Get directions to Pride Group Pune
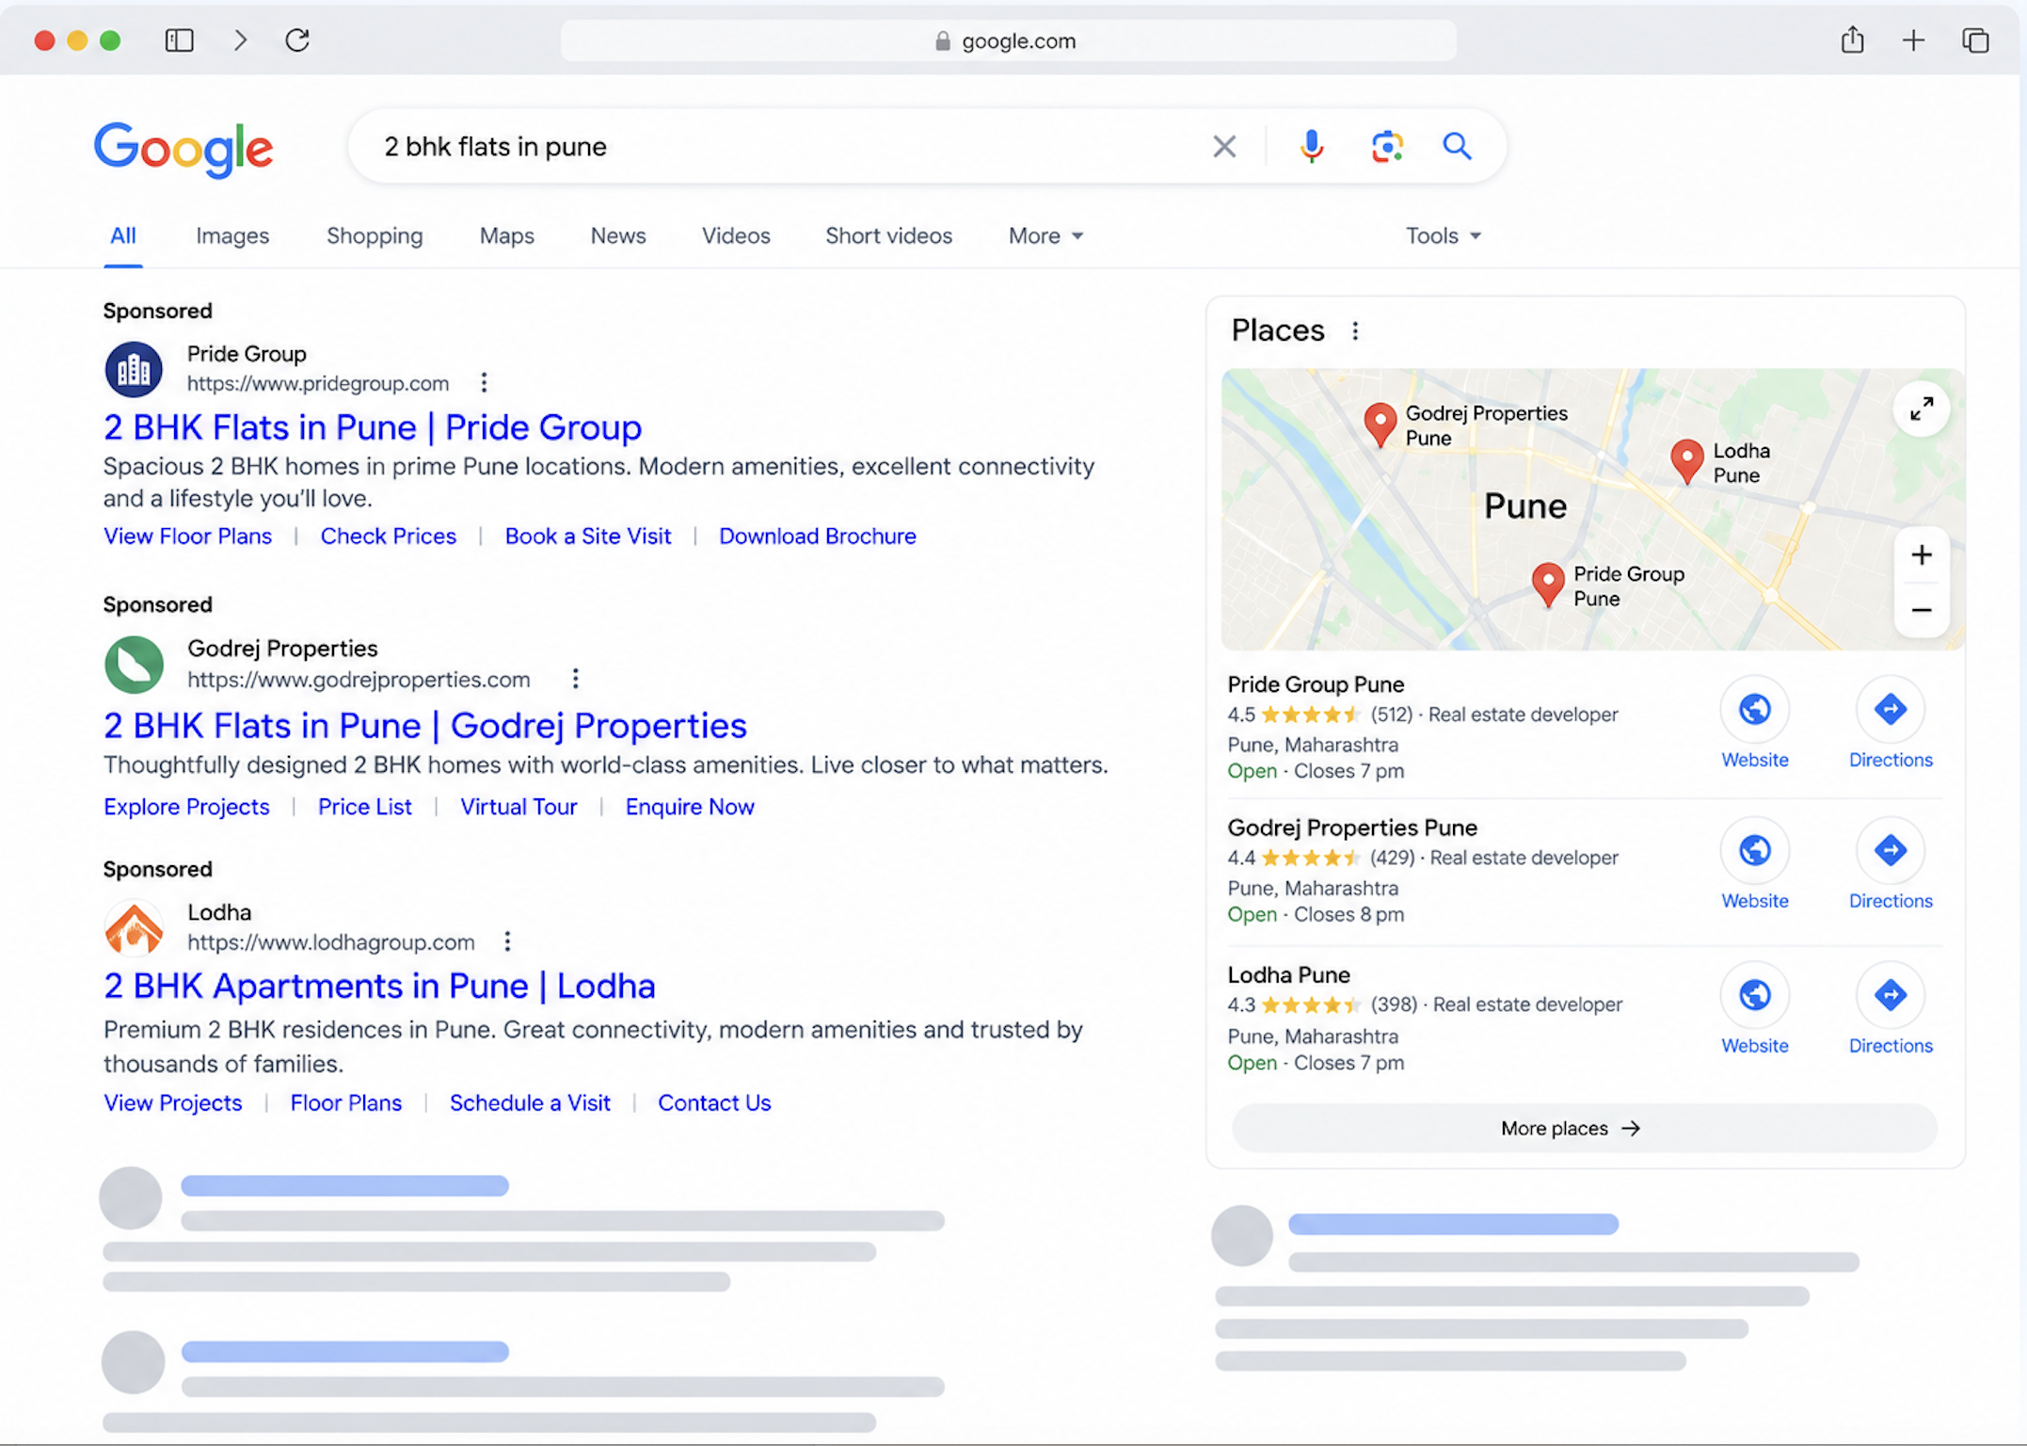 [x=1890, y=710]
